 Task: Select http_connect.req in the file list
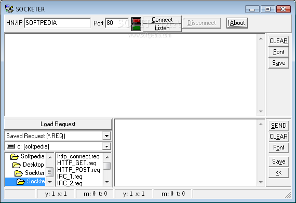(78, 156)
